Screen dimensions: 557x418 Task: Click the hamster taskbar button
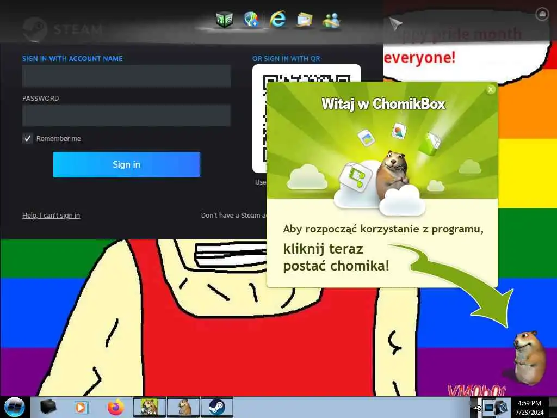click(x=184, y=407)
